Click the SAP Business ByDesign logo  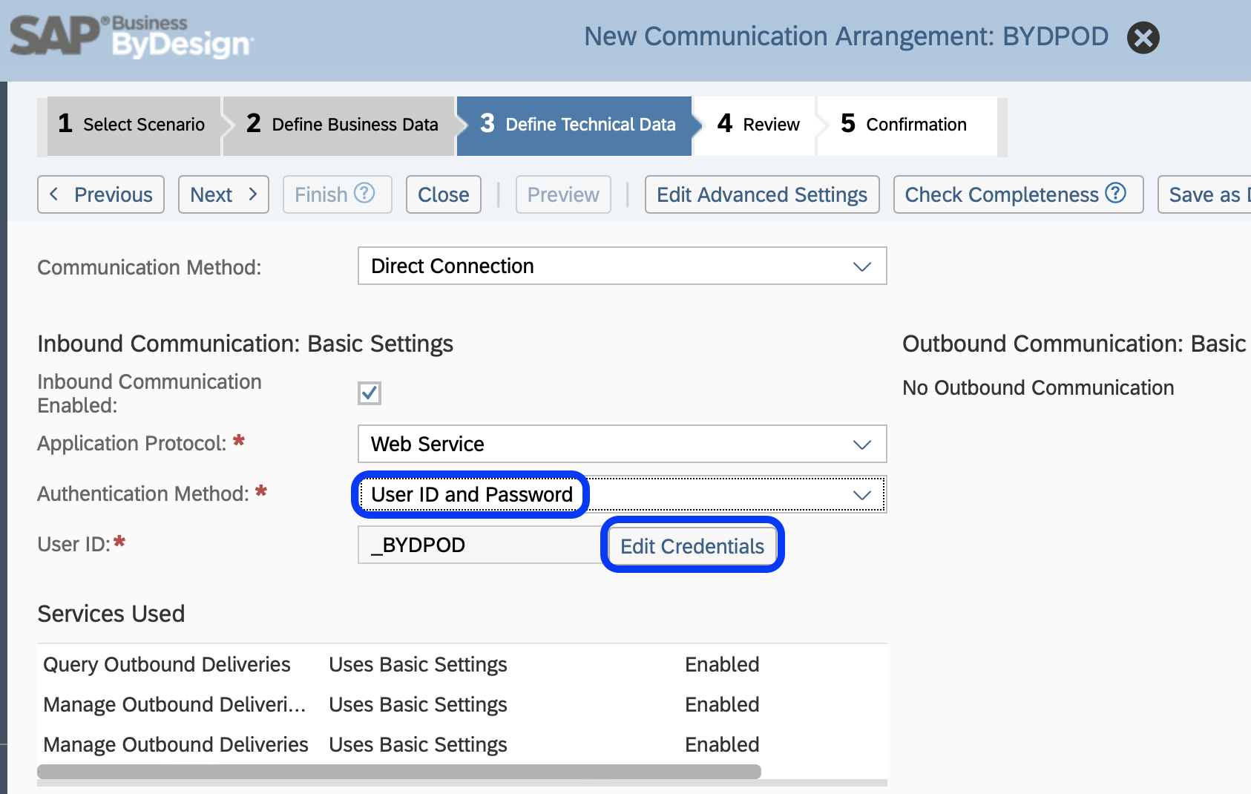(130, 37)
